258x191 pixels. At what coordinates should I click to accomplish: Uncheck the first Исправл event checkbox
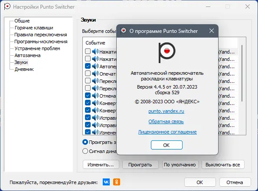pos(88,118)
